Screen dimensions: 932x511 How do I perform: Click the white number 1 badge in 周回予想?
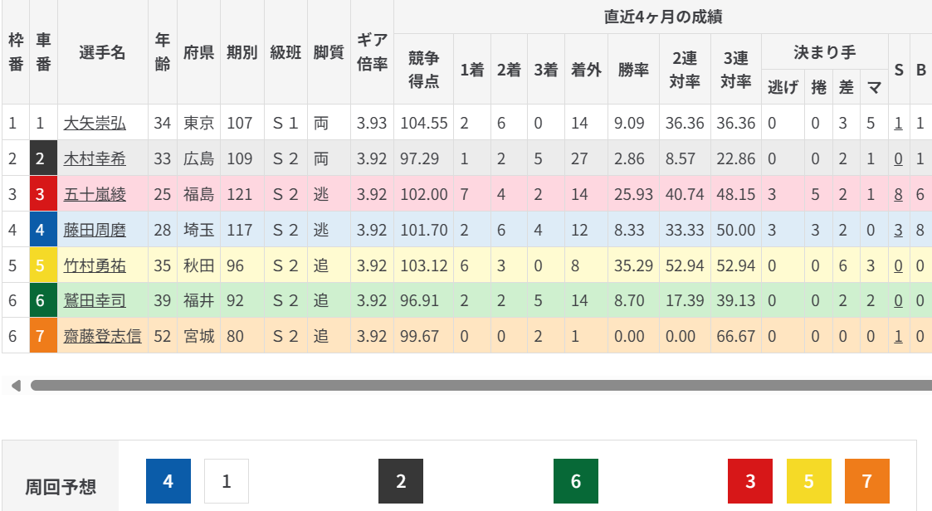[x=227, y=481]
